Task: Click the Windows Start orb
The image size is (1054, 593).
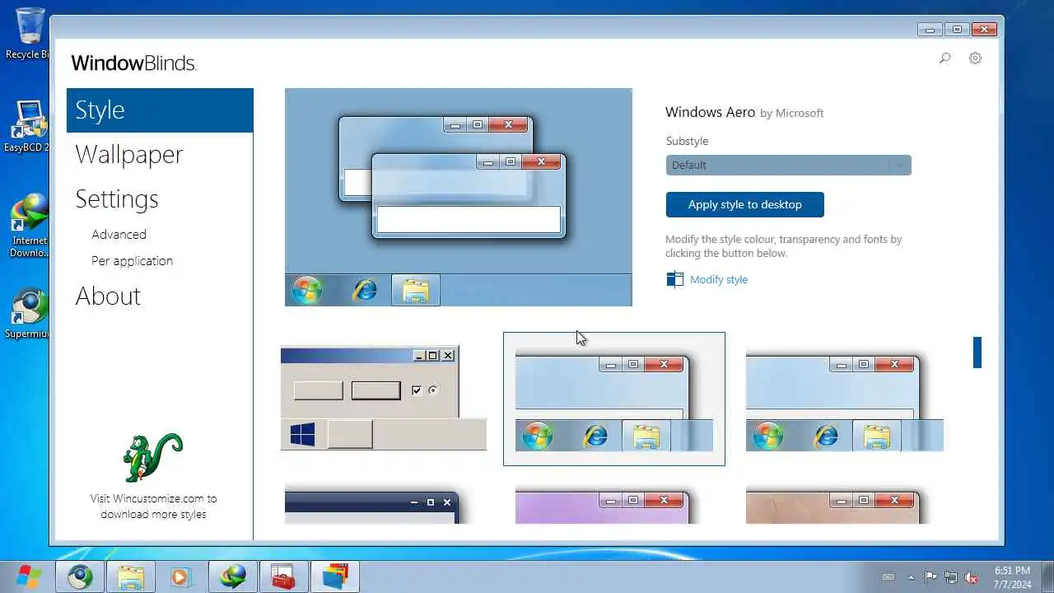Action: point(28,577)
